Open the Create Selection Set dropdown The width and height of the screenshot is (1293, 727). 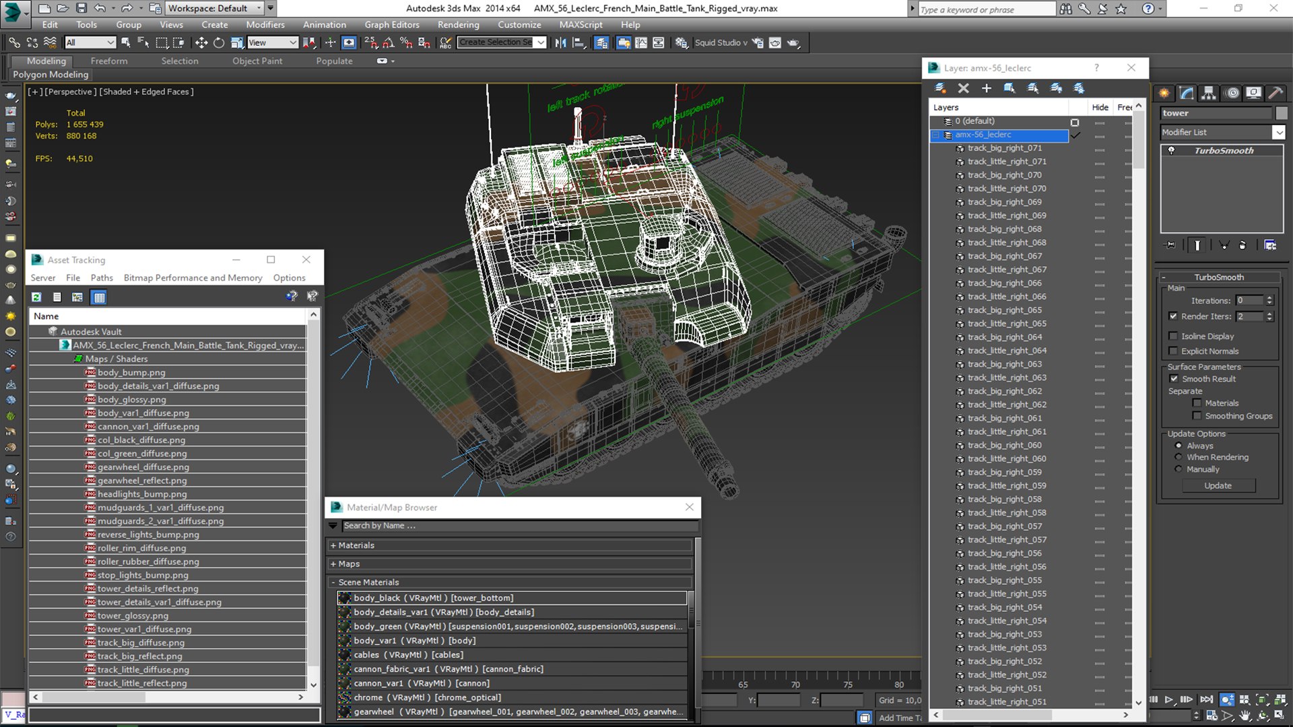[540, 42]
